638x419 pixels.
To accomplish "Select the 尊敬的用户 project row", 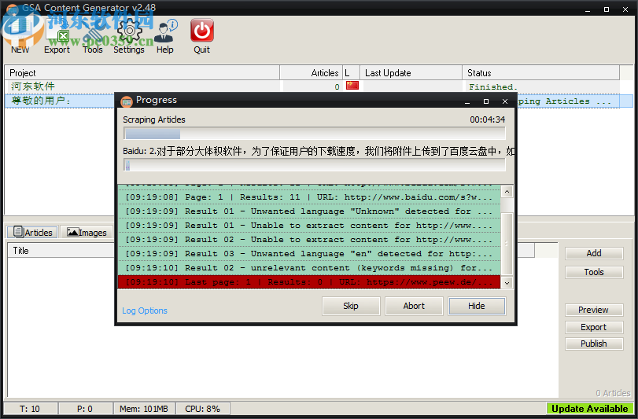I will [x=60, y=101].
